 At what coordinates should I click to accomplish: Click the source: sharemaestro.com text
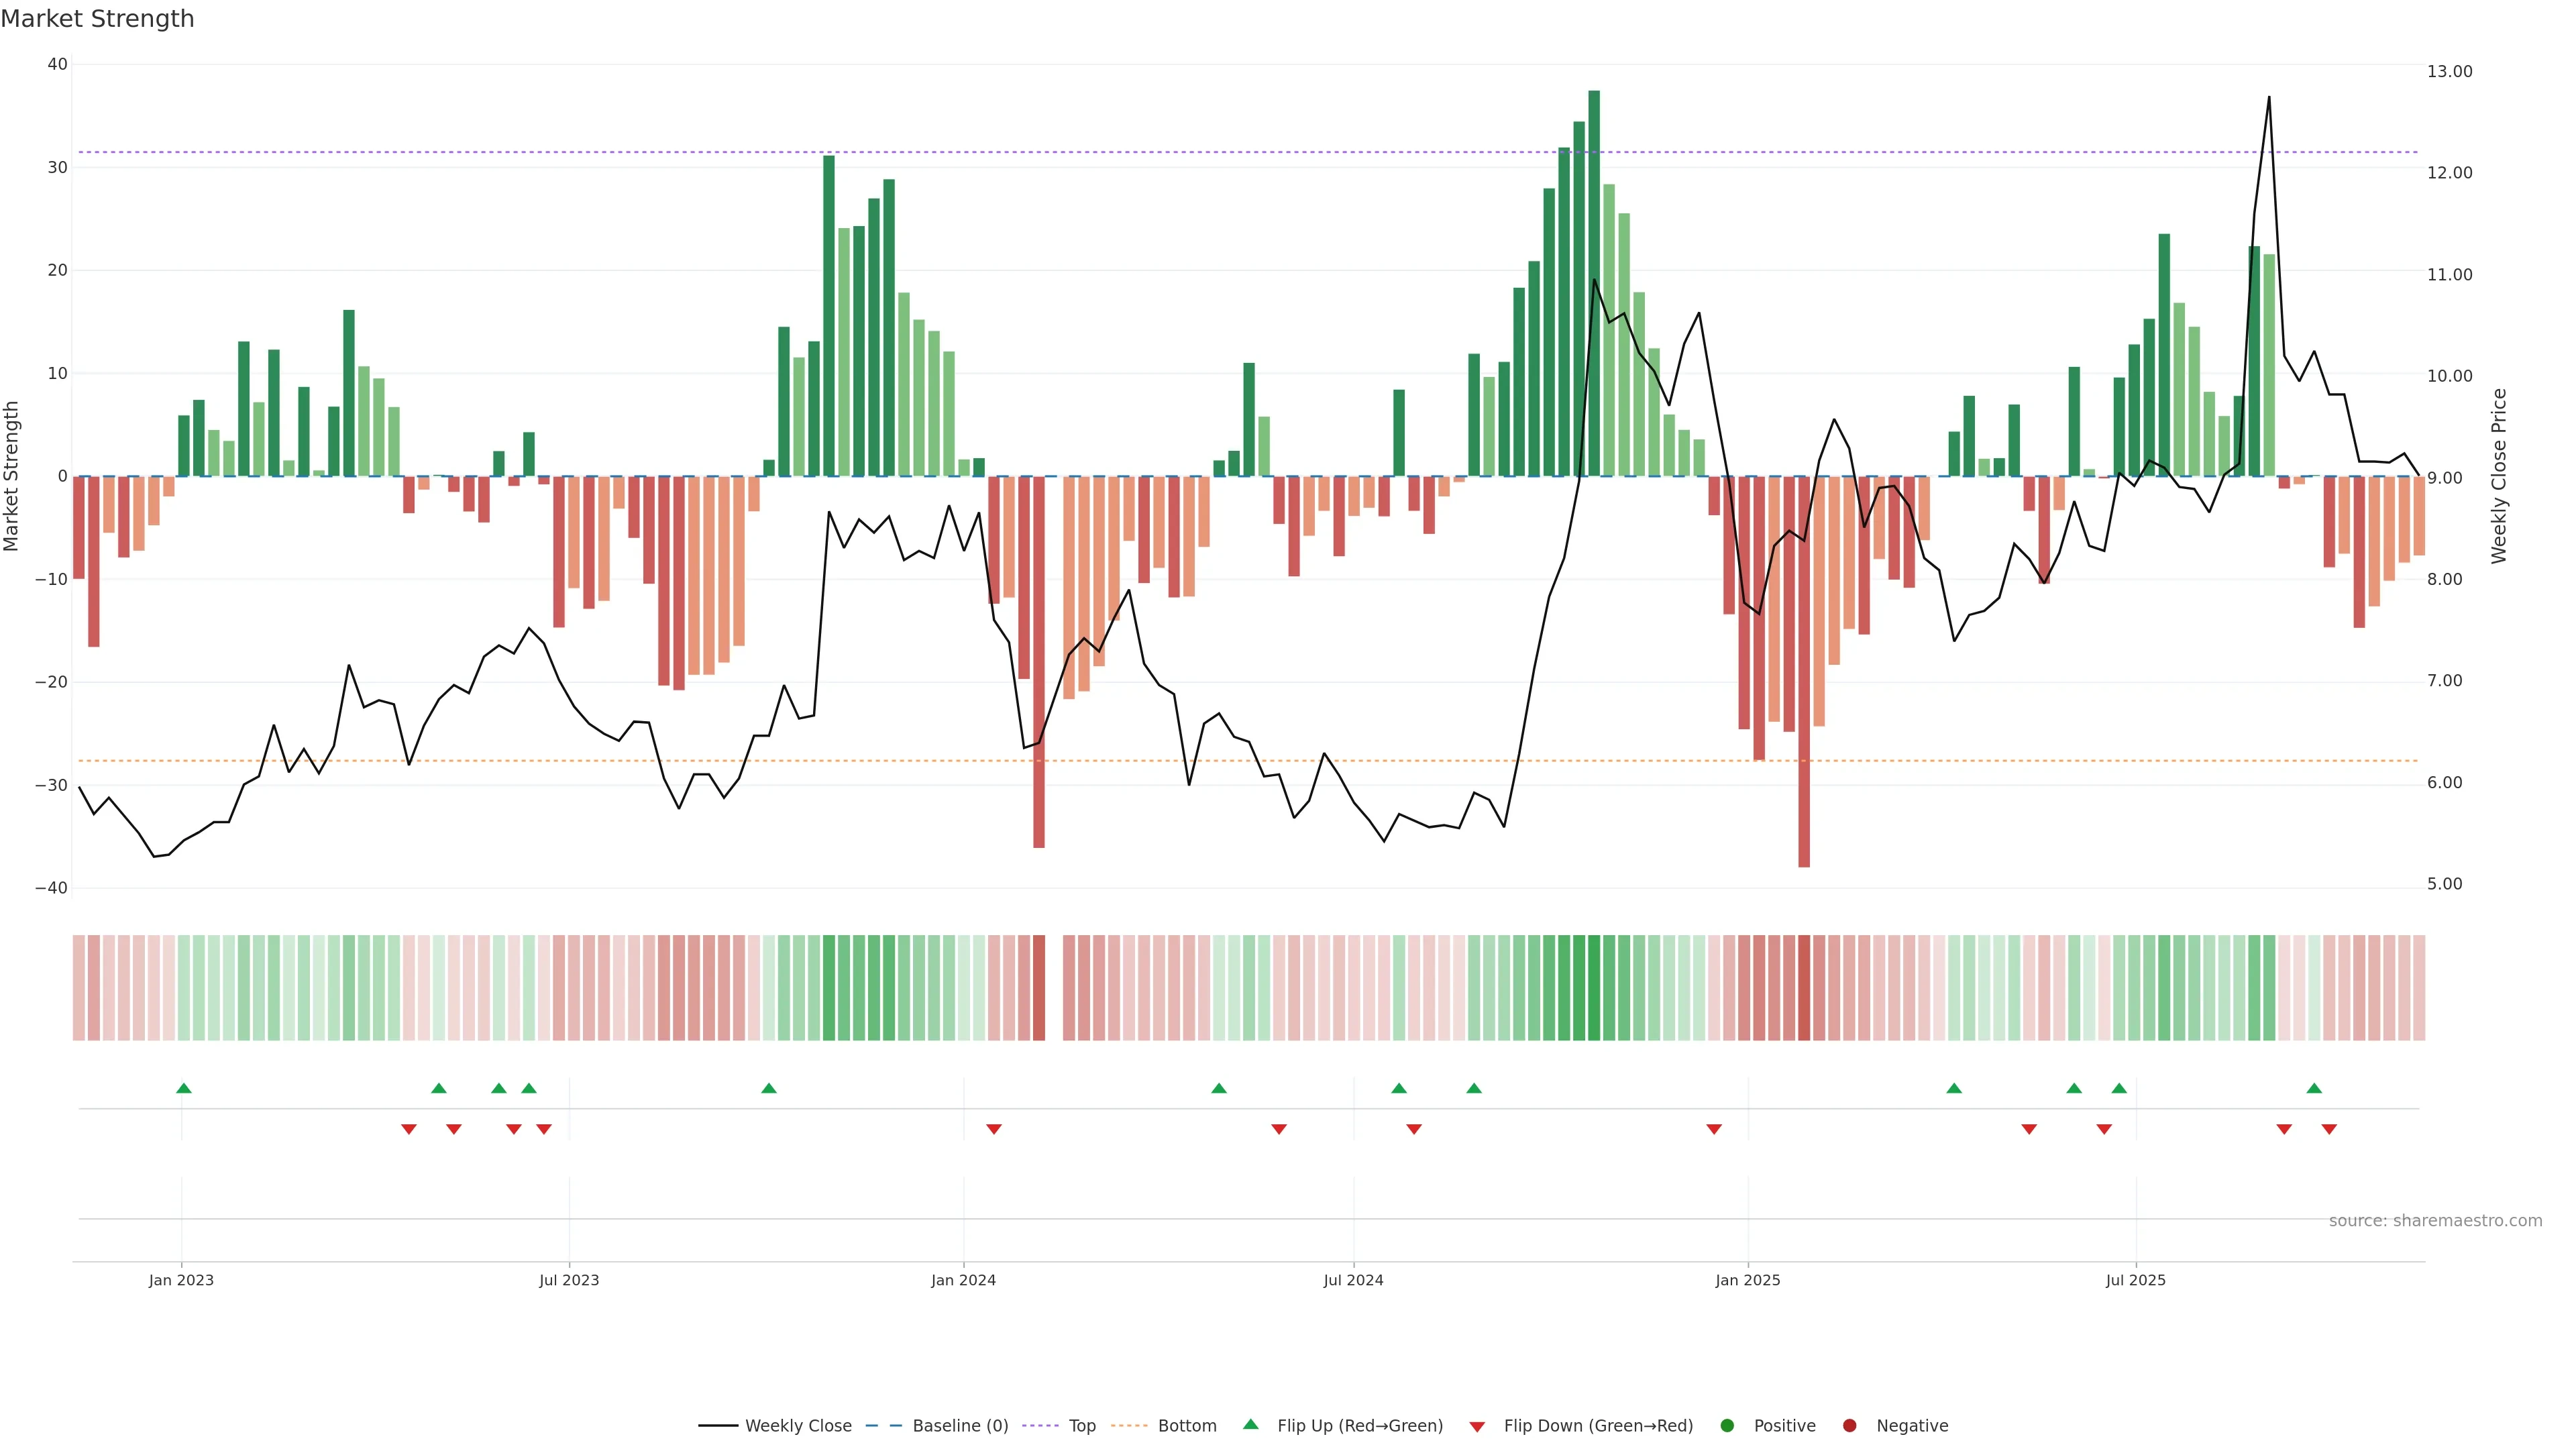coord(2435,1221)
